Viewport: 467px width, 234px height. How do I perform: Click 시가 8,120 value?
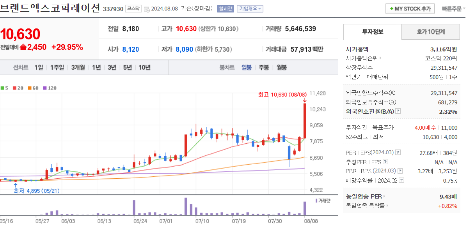[x=130, y=49]
